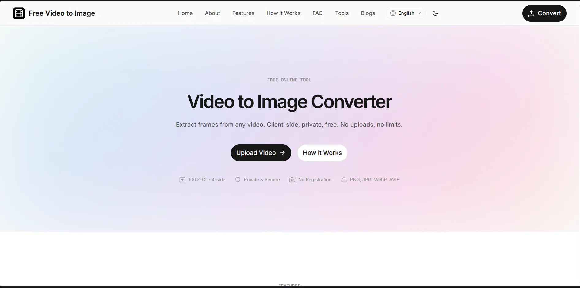
Task: Click the 'Video to Image Converter' heading
Action: click(x=289, y=102)
